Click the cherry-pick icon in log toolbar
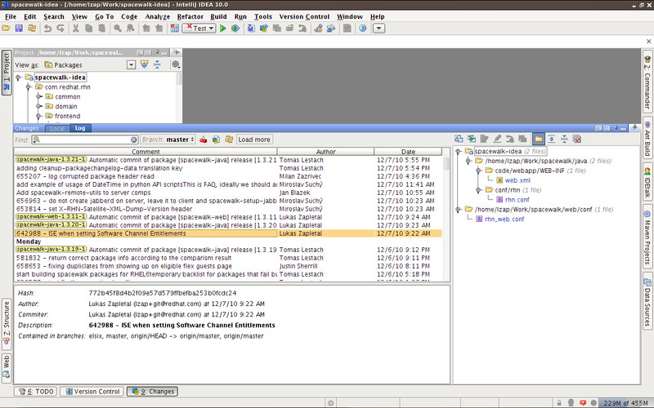This screenshot has height=408, width=654. coord(203,140)
